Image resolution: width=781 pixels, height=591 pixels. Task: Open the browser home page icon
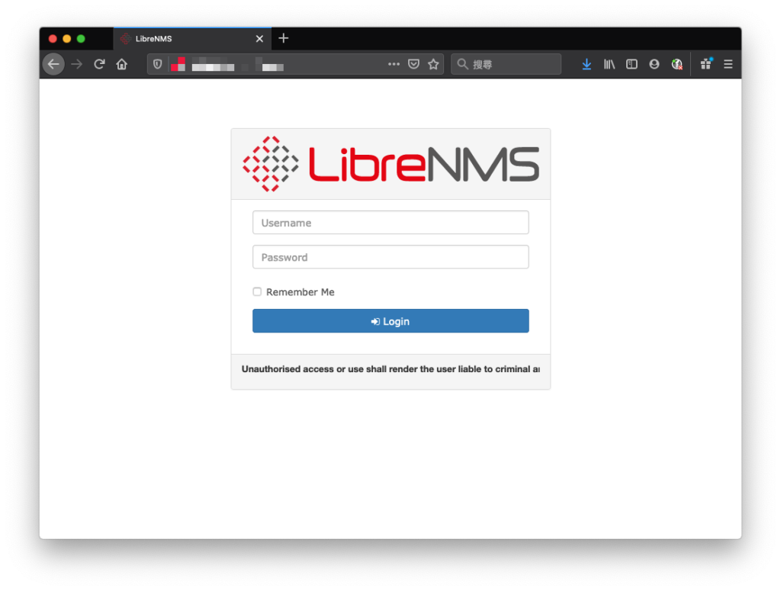[122, 64]
